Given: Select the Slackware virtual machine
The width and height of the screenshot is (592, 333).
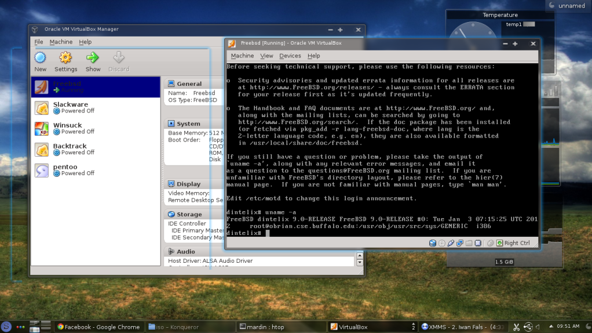Looking at the screenshot, I should click(96, 108).
